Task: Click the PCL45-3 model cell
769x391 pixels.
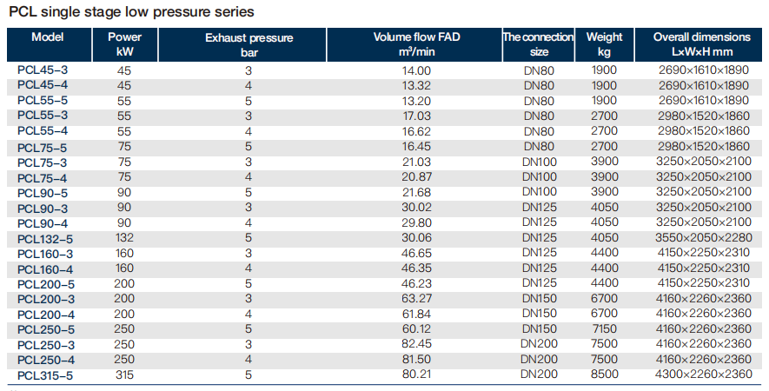Action: [43, 70]
